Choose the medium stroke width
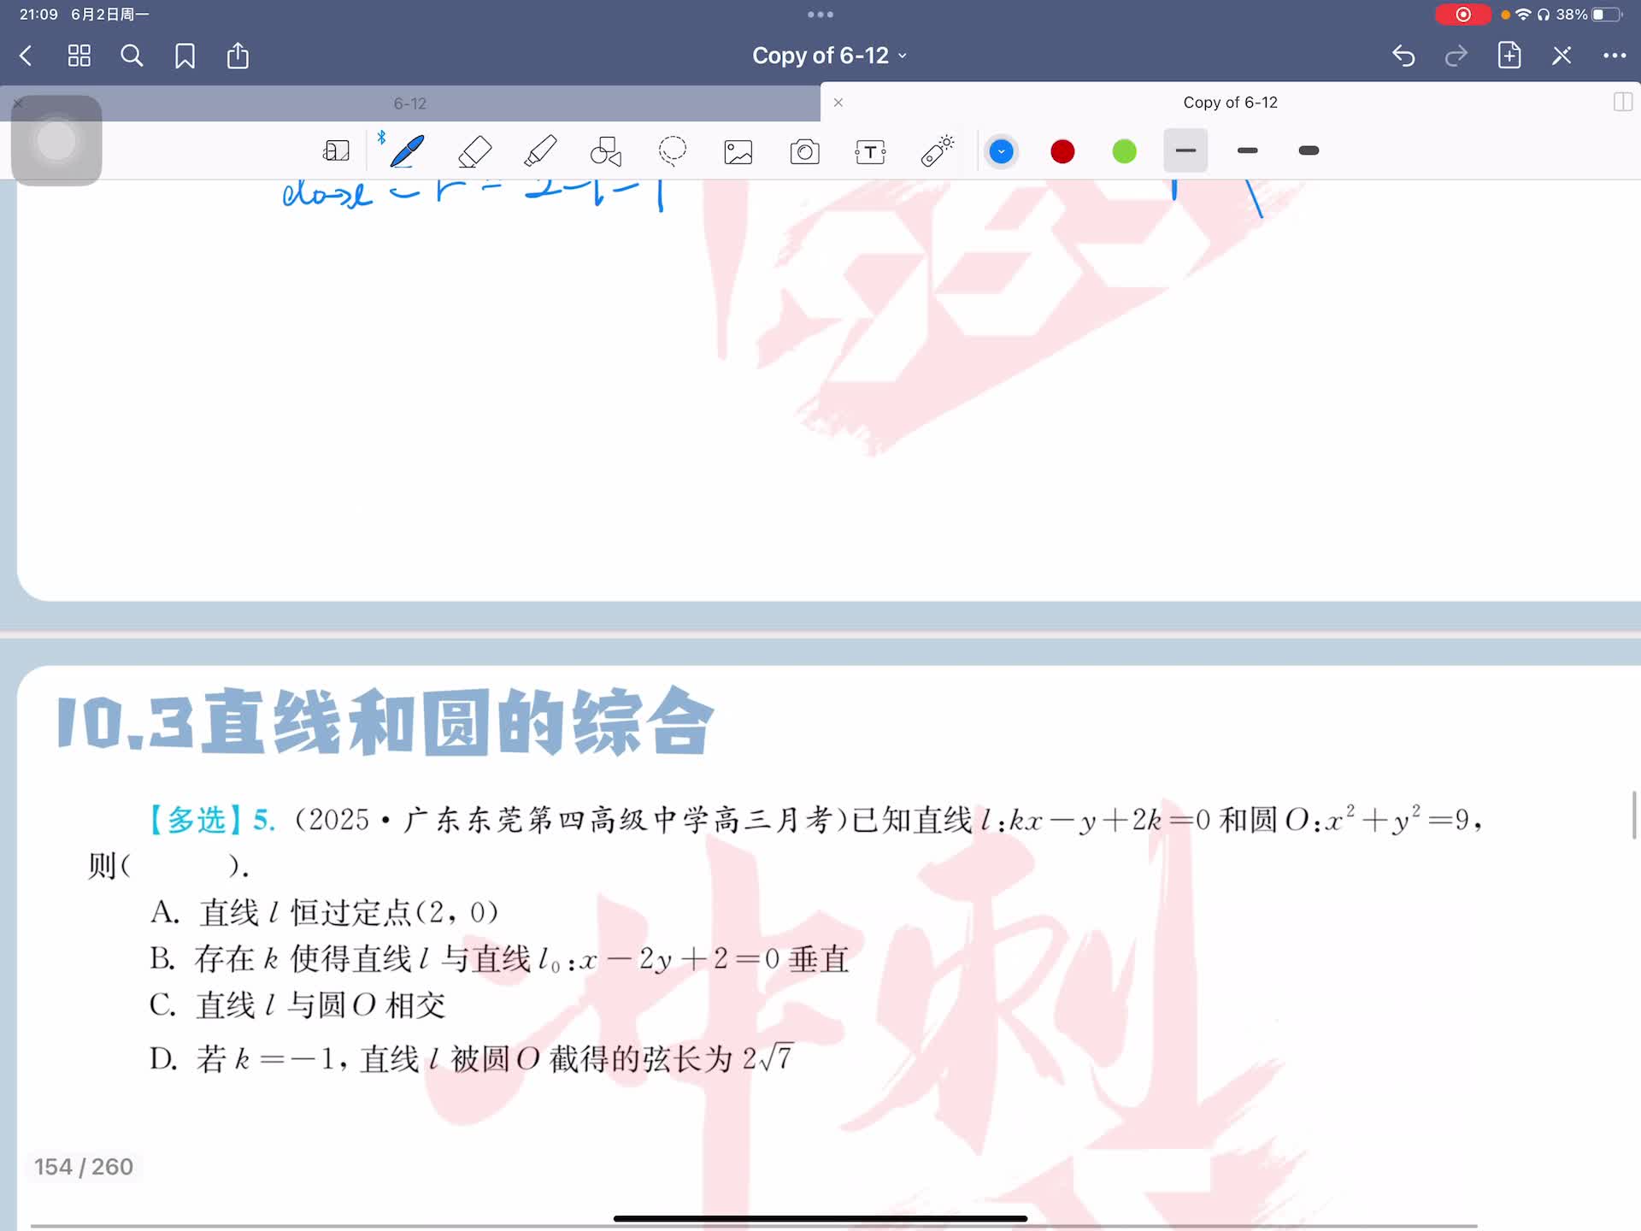 coord(1247,150)
